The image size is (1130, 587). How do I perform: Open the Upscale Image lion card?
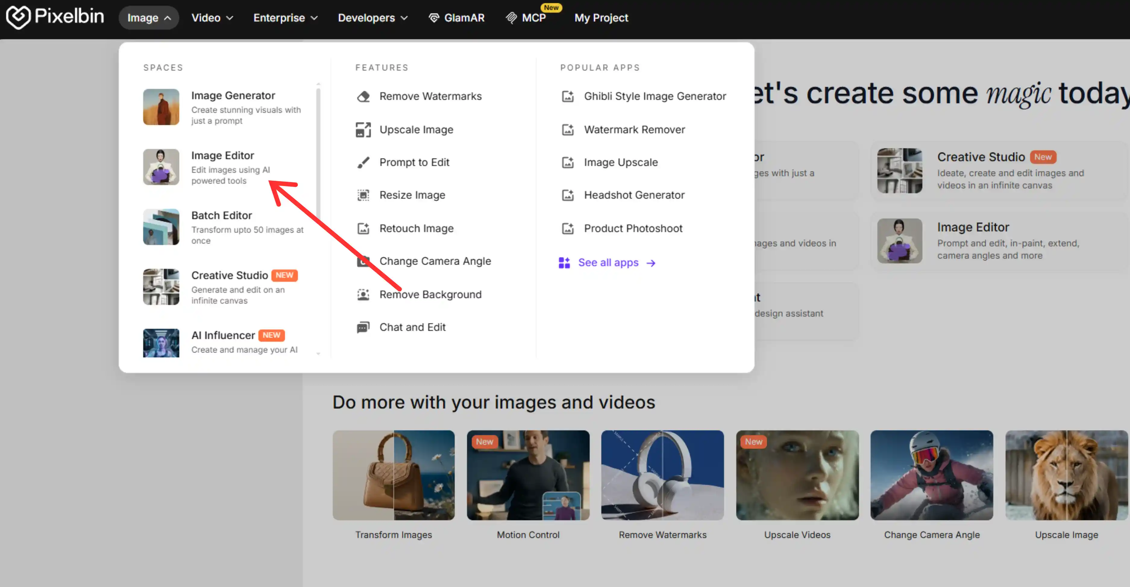pyautogui.click(x=1066, y=486)
